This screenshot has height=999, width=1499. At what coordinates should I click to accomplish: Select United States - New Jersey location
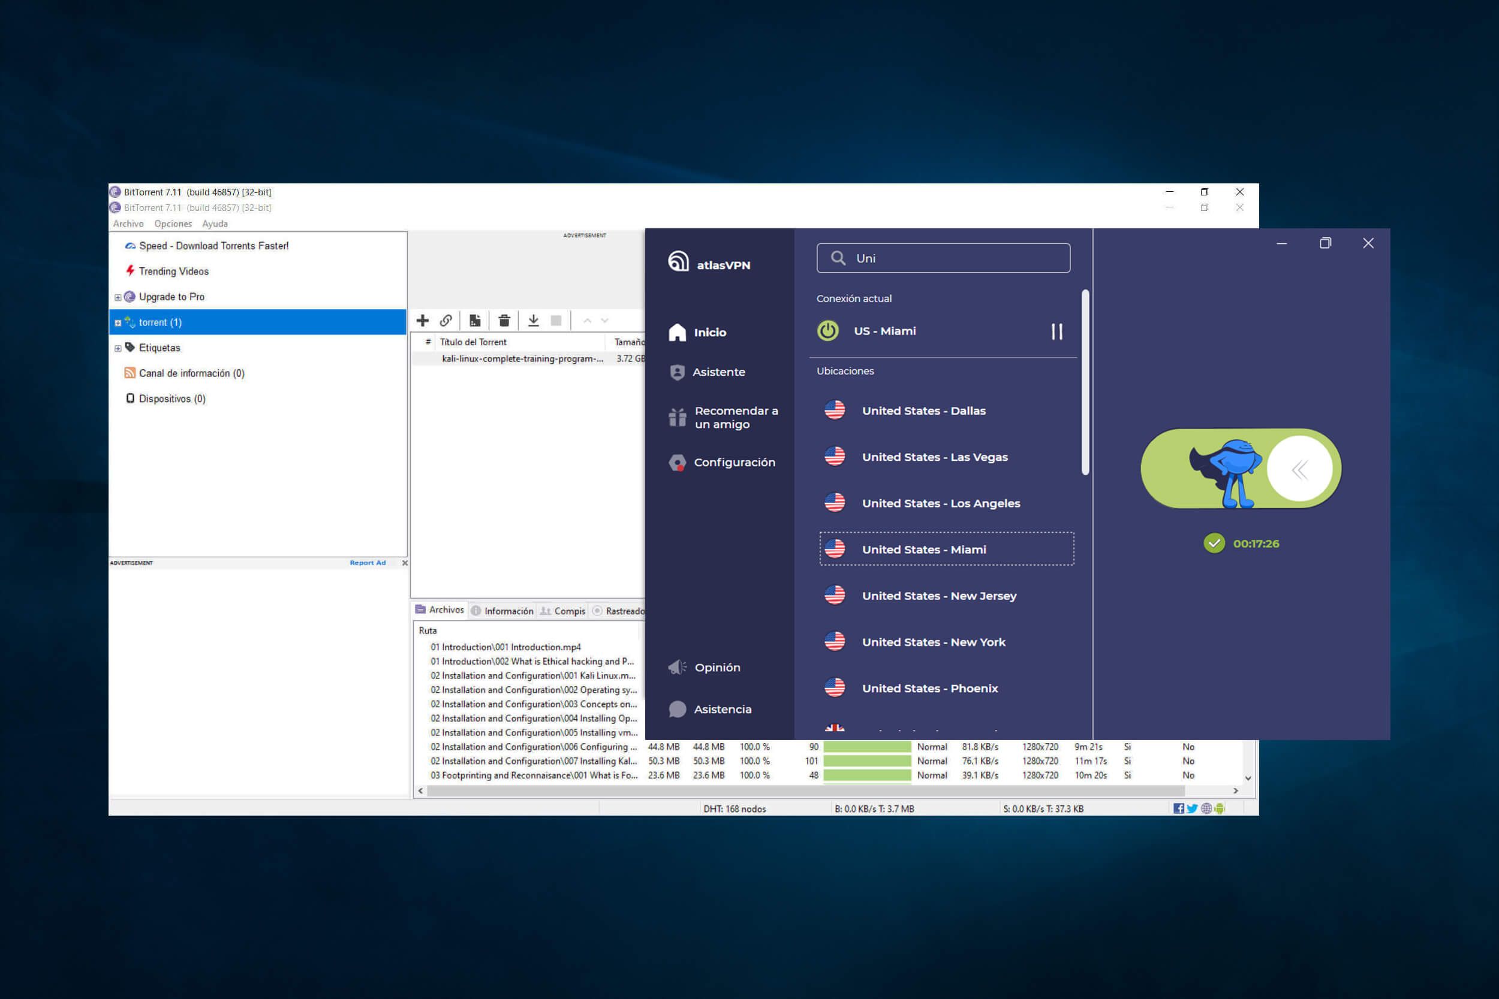(946, 596)
